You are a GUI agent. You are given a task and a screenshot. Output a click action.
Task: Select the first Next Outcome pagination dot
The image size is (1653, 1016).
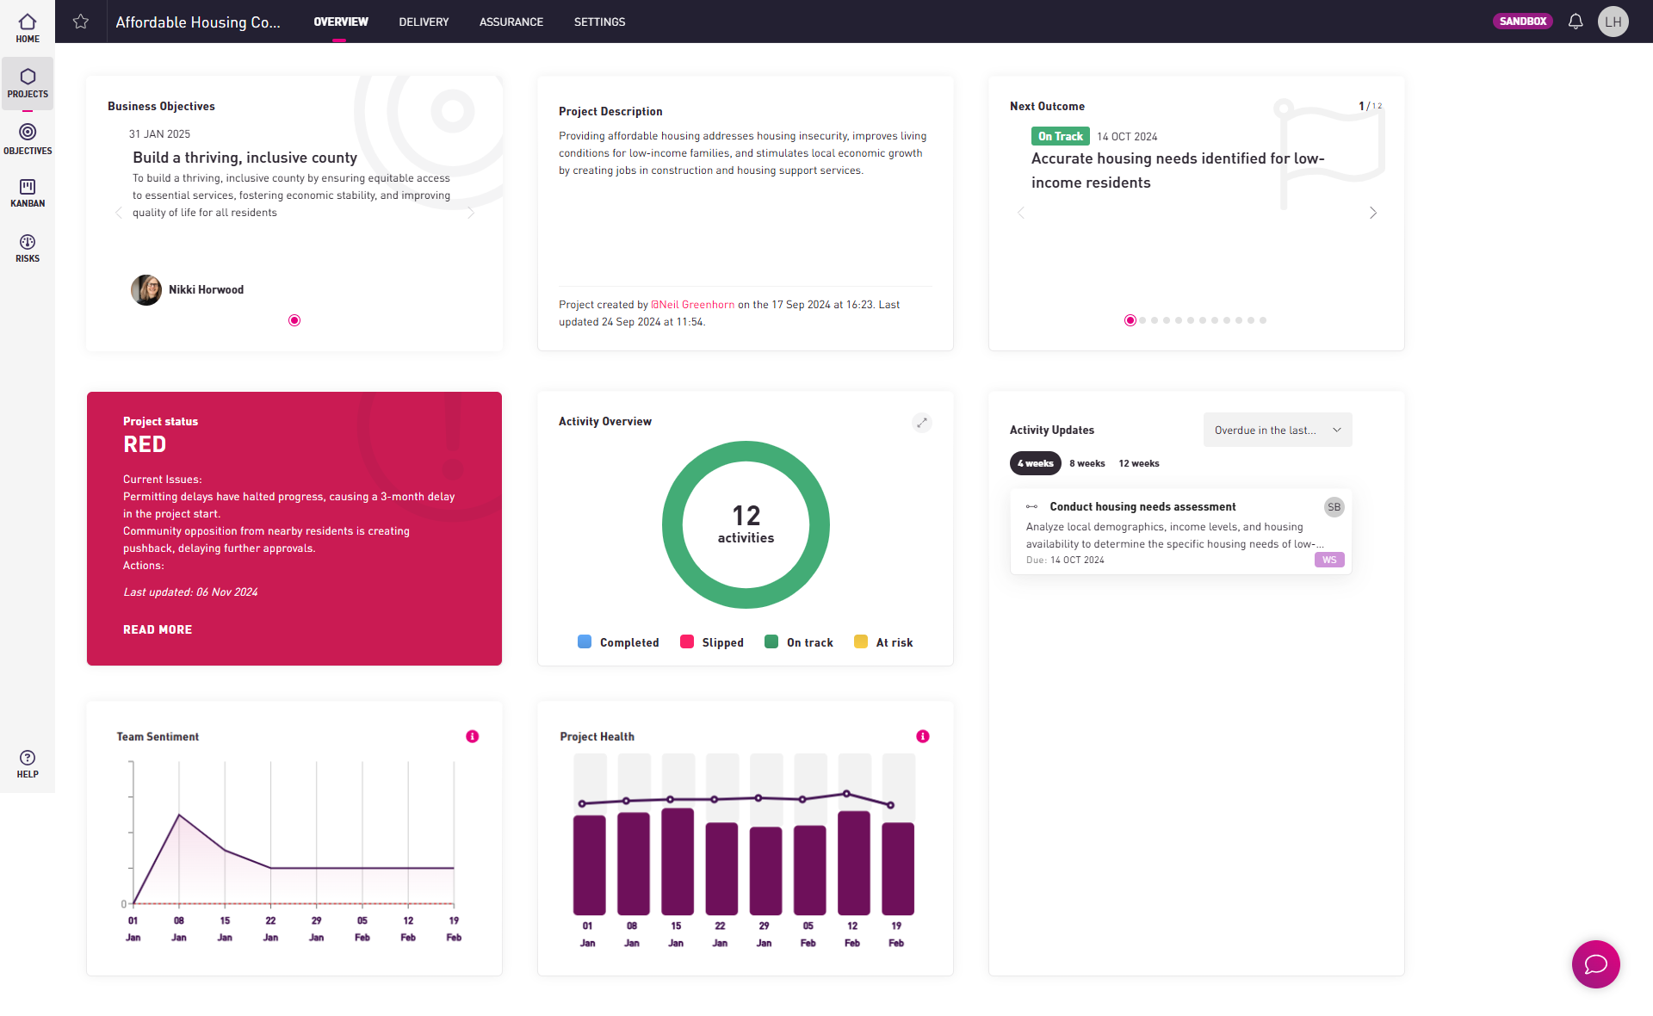[x=1130, y=320]
